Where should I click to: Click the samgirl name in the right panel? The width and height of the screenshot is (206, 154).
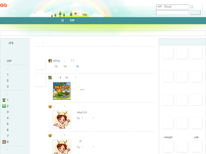(168, 137)
